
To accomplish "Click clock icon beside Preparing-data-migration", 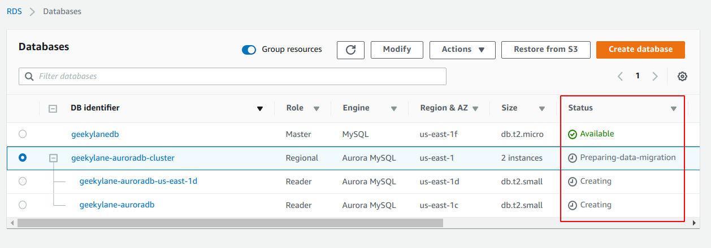I will tap(573, 158).
